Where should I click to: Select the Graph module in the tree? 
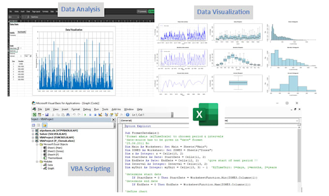pos(51,168)
